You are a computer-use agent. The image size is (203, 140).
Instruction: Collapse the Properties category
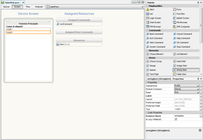(x=147, y=82)
